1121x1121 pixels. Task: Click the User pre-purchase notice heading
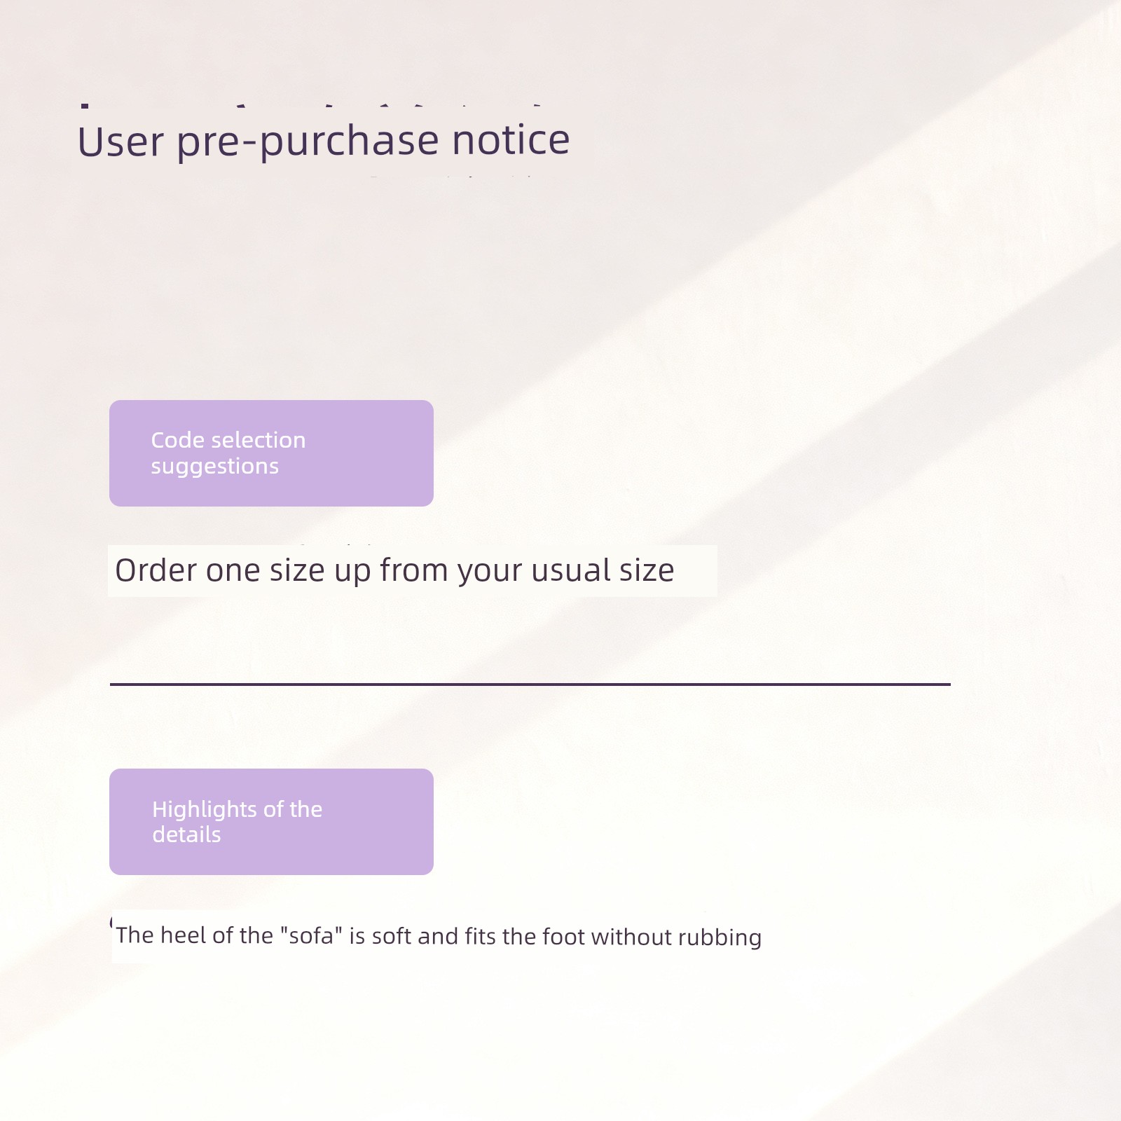pos(324,142)
